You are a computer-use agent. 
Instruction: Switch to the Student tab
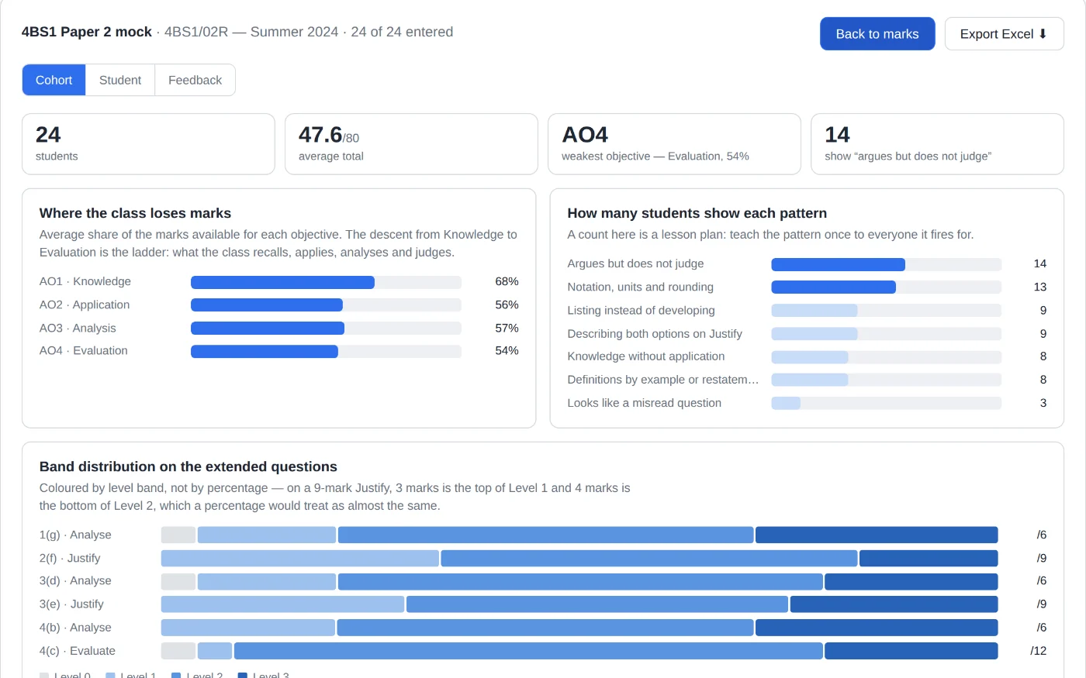[120, 80]
